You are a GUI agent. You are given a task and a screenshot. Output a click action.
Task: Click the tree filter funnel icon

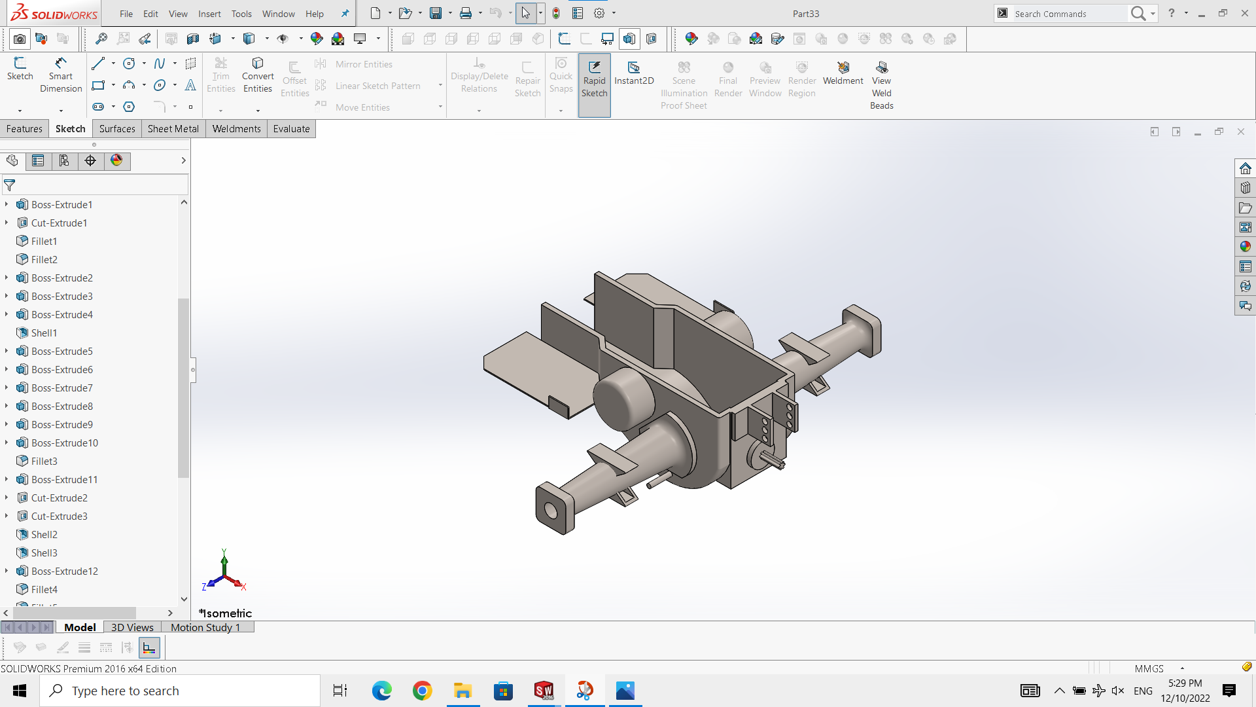(9, 185)
